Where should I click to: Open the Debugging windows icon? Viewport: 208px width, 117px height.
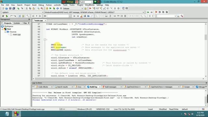[123, 8]
